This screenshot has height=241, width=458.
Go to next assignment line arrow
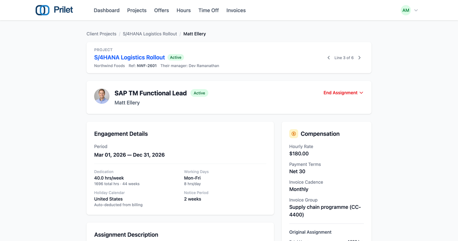[x=360, y=58]
